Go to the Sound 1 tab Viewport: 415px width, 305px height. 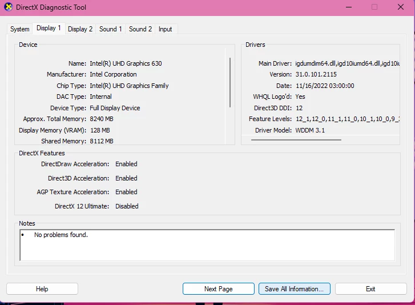(x=111, y=29)
